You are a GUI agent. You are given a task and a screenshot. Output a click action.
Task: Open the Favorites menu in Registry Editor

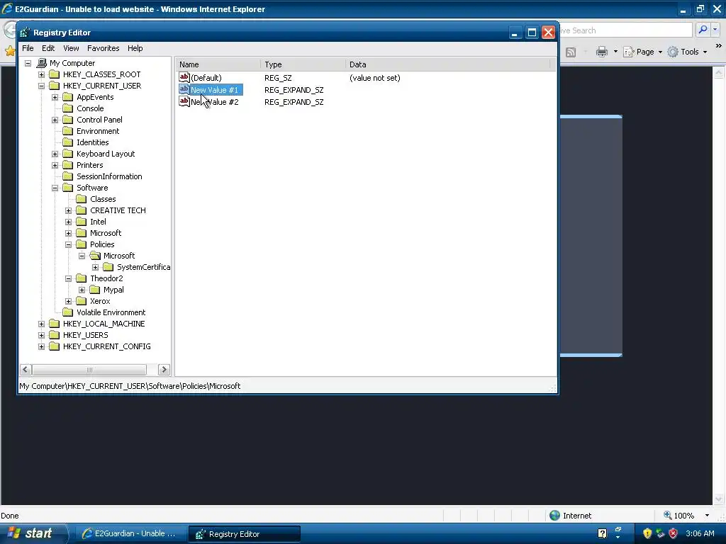[x=104, y=48]
